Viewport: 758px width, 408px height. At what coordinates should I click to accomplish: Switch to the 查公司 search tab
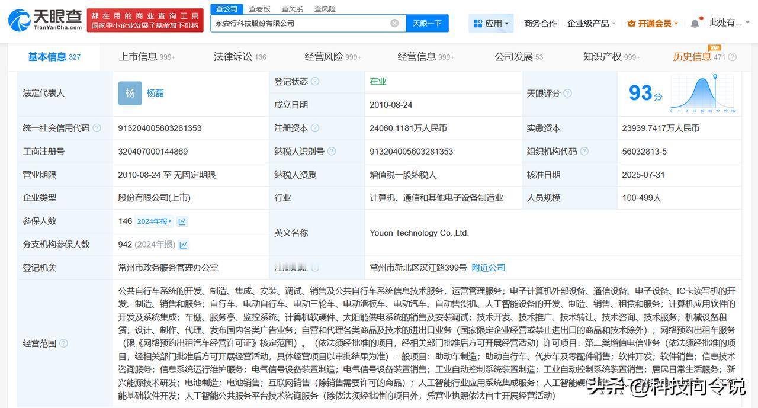pos(227,9)
